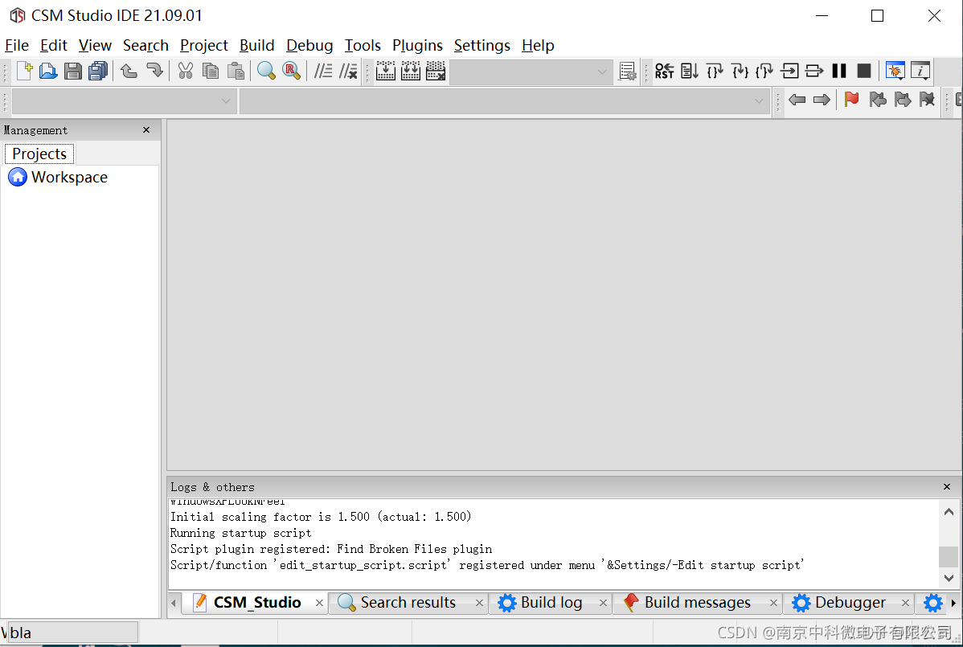963x647 pixels.
Task: Step out of the current function
Action: point(764,71)
